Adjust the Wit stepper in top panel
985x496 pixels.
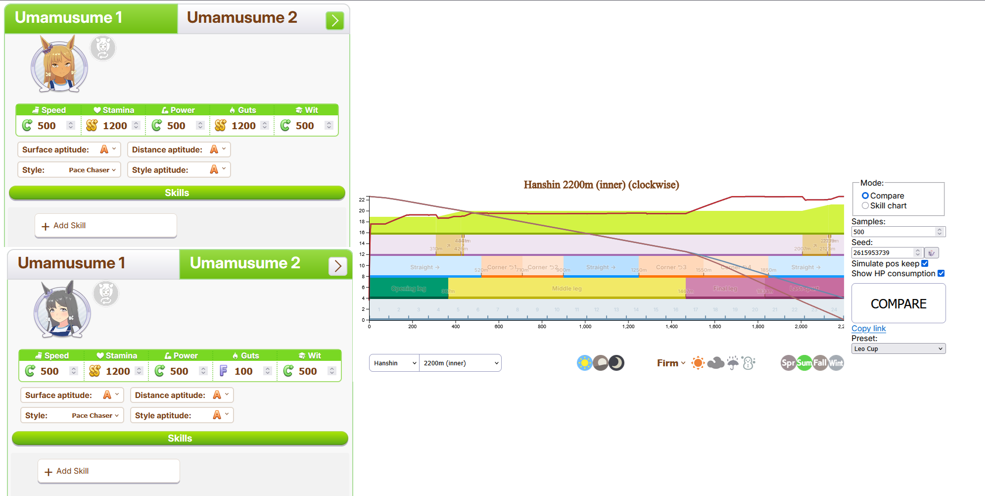329,125
